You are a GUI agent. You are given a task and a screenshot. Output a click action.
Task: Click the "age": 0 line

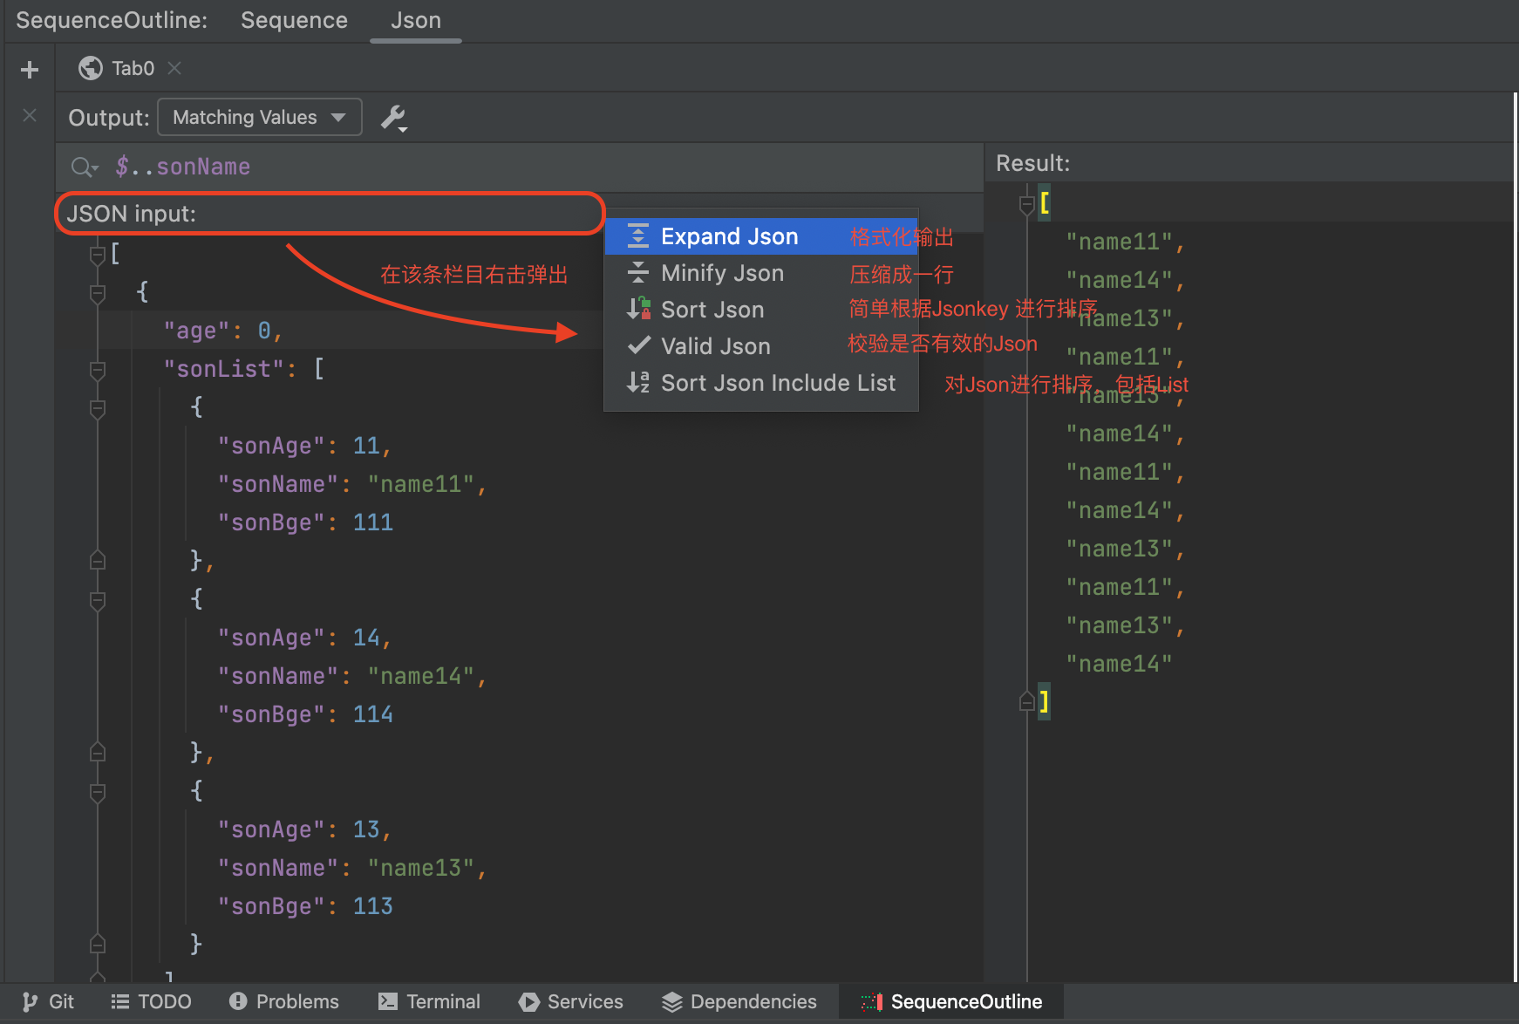tap(223, 331)
